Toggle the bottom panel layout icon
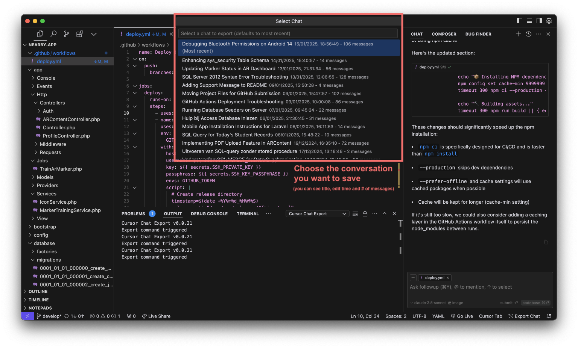578x348 pixels. [529, 21]
